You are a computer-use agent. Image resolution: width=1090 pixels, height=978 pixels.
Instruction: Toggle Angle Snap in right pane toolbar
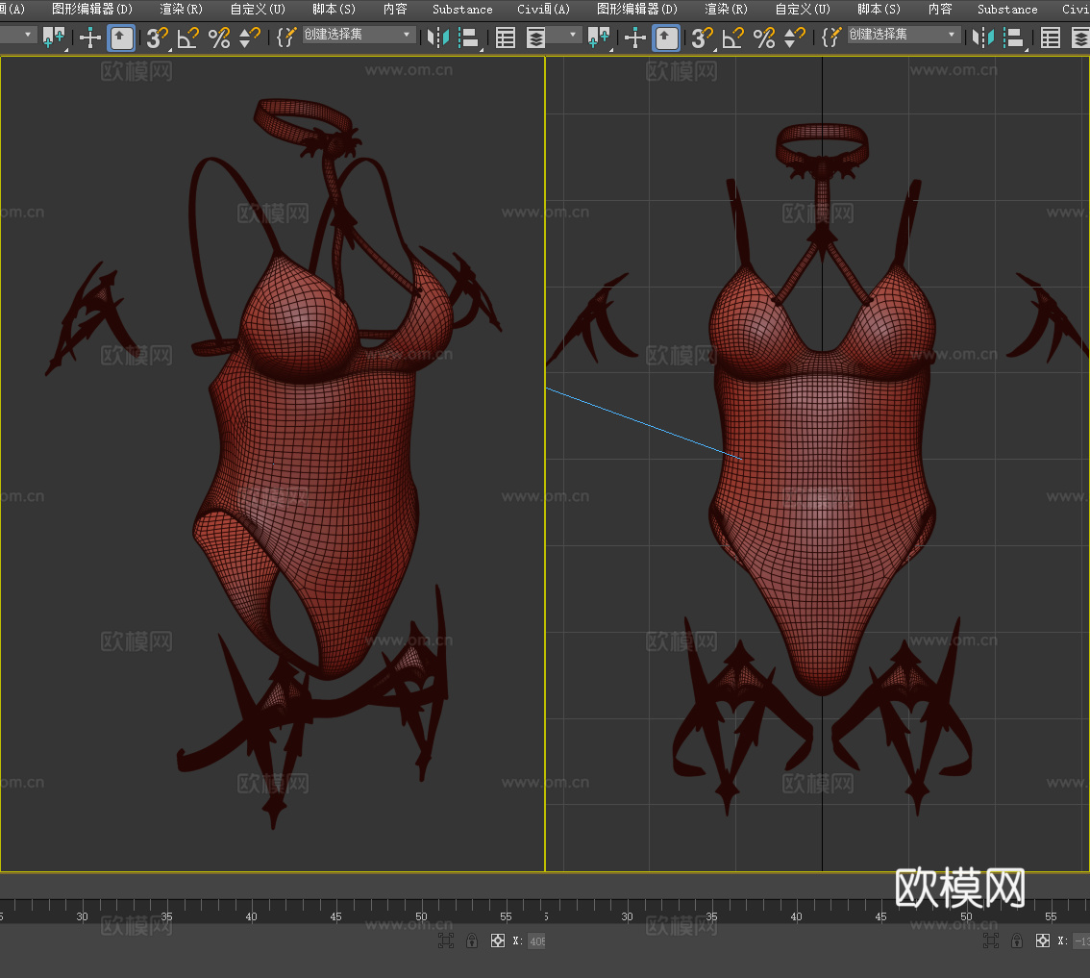point(732,38)
